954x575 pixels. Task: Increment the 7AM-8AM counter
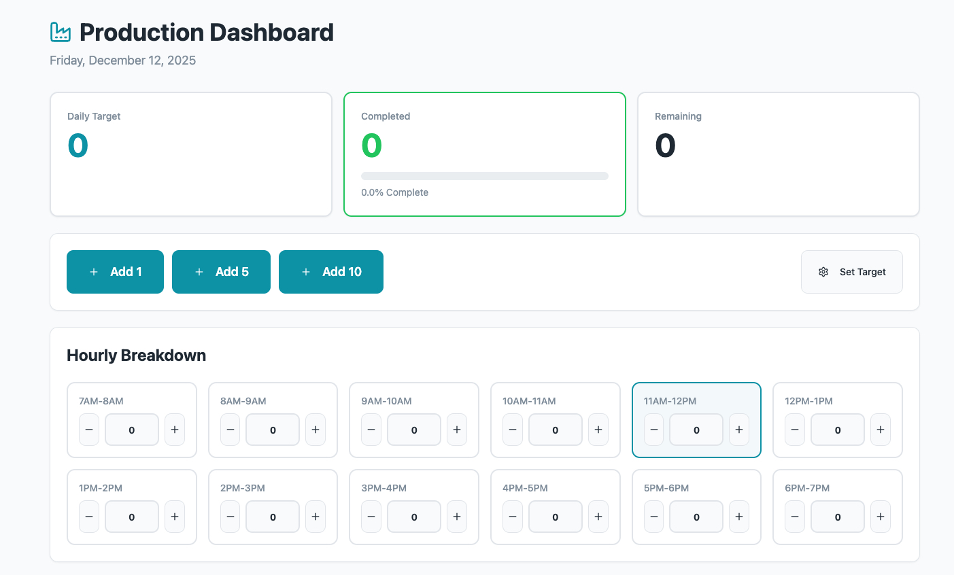pos(174,430)
